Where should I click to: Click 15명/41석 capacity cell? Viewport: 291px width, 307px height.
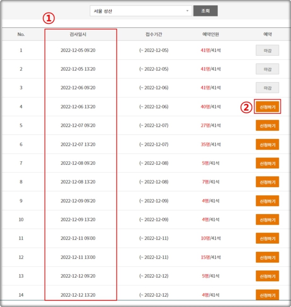click(x=211, y=257)
